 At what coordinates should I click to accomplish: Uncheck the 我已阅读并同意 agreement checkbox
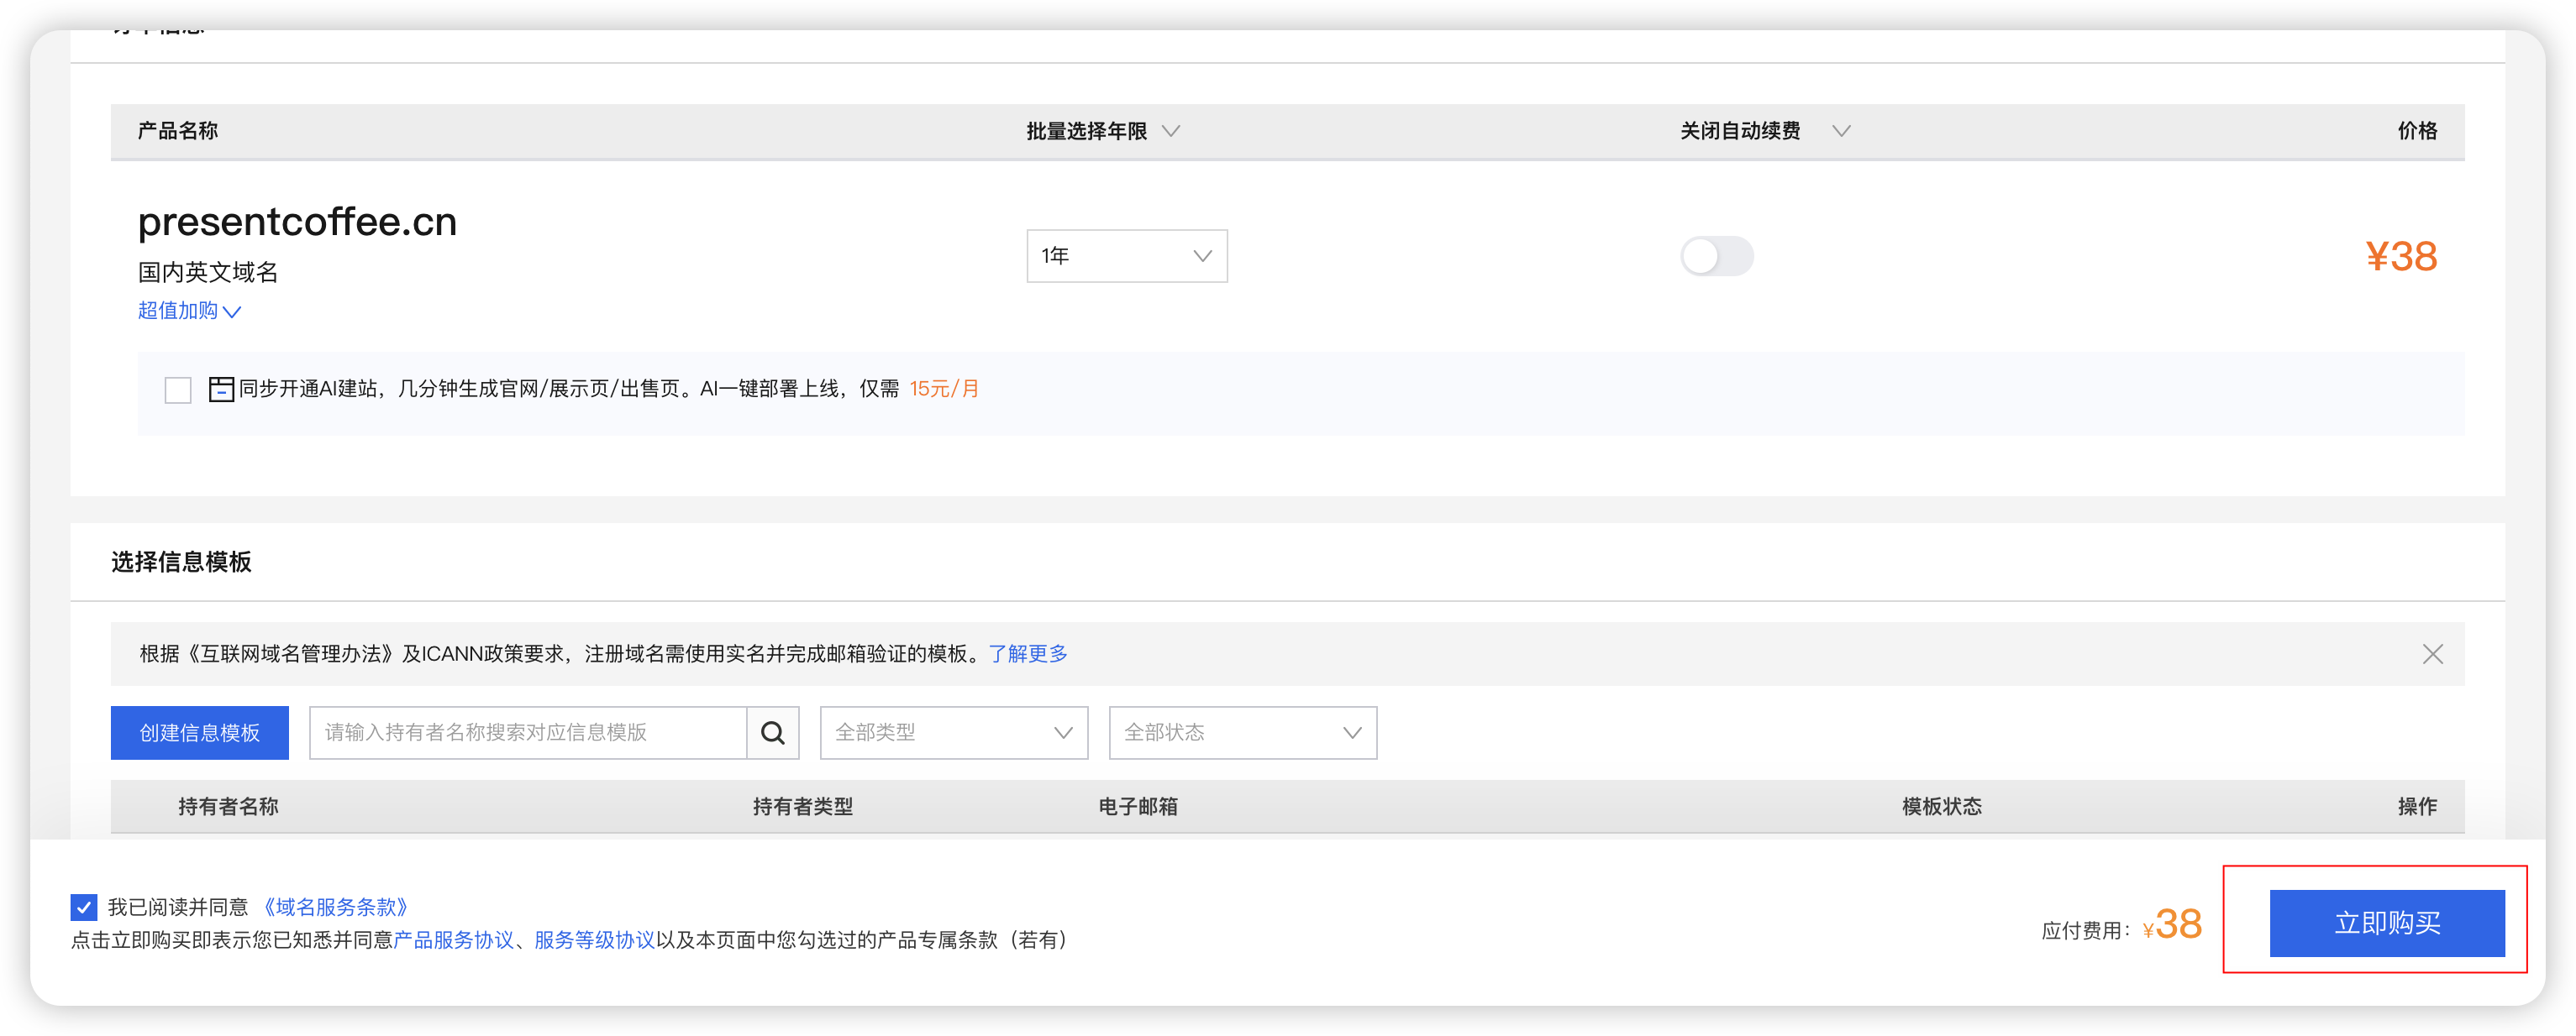[x=84, y=906]
